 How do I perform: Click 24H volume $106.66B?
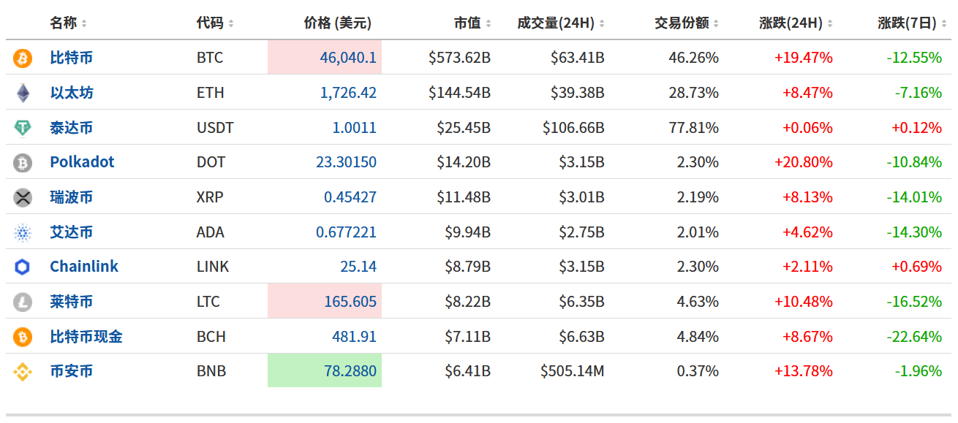[x=573, y=128]
